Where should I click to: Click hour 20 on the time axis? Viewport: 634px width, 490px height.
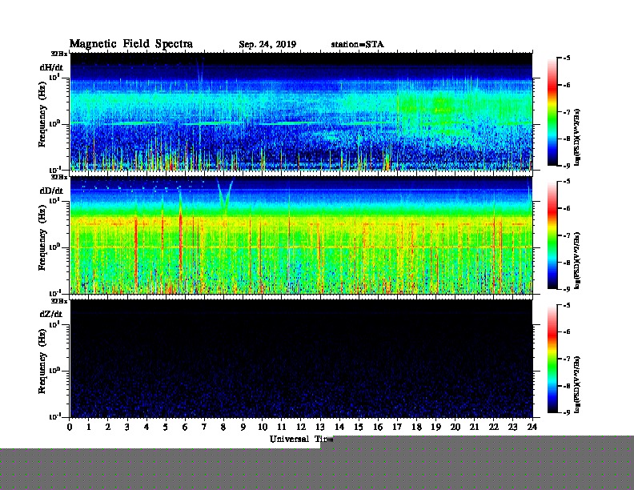click(x=455, y=427)
